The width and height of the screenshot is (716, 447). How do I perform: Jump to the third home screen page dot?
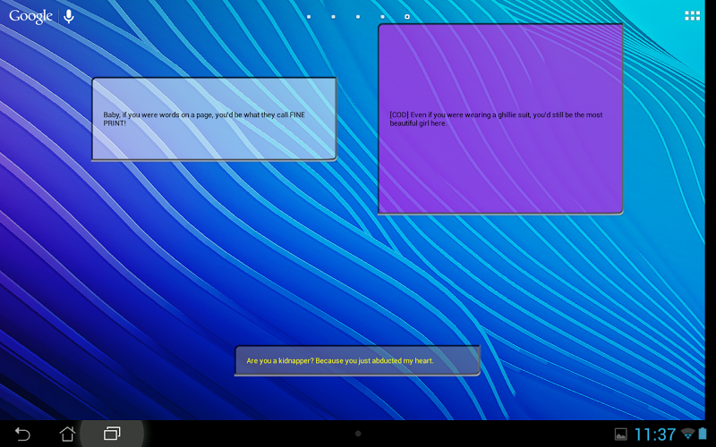point(358,17)
